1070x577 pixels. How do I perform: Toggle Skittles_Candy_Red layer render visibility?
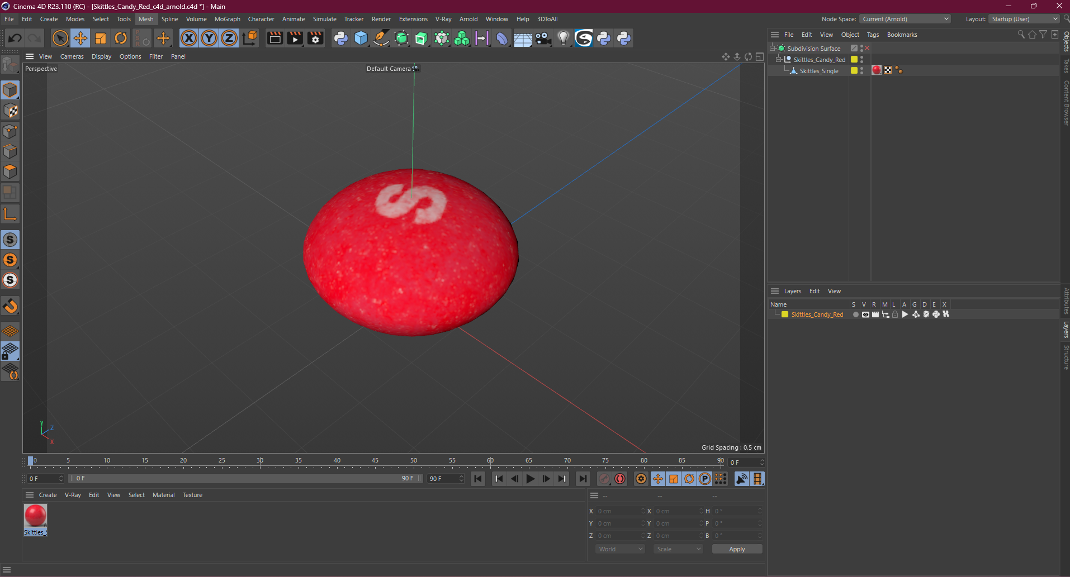(875, 314)
